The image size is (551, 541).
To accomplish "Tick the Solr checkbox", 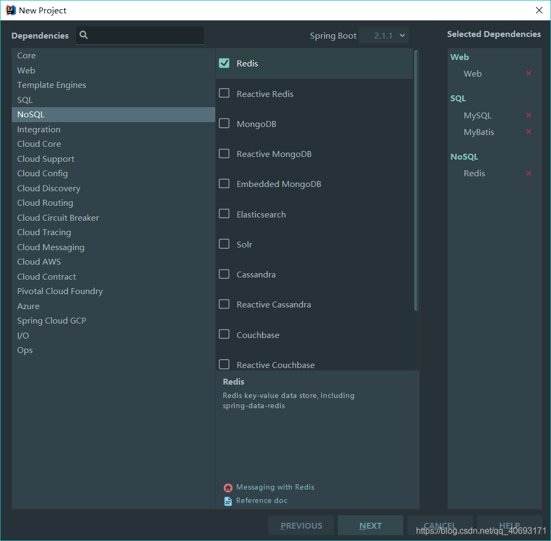I will [224, 244].
